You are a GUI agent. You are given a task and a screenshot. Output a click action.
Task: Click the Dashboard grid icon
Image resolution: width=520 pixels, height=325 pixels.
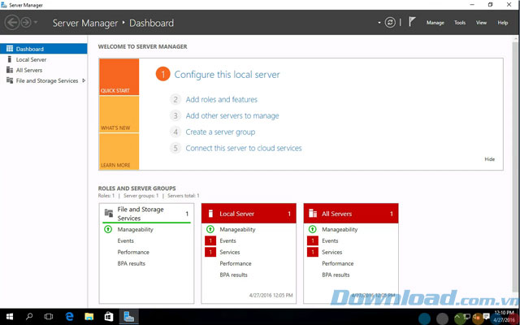(x=10, y=49)
